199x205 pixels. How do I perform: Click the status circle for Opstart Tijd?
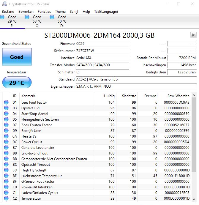6,108
